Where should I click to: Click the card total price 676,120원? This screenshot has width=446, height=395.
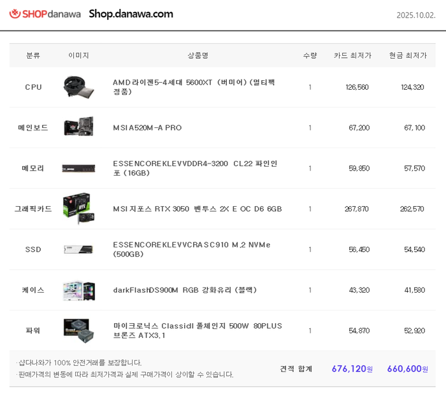[352, 369]
